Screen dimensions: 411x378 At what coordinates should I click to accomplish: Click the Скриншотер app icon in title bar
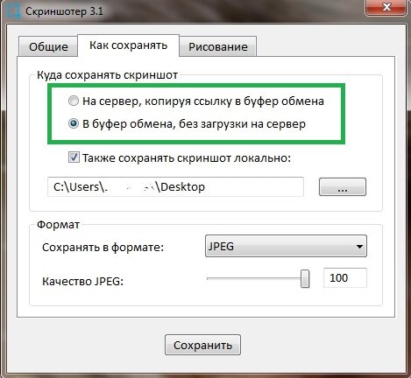(13, 11)
